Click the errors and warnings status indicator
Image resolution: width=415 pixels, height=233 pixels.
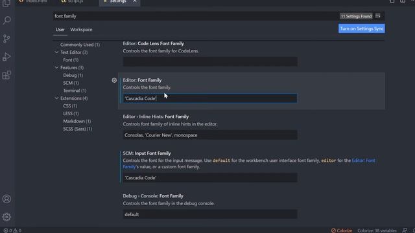pos(12,230)
